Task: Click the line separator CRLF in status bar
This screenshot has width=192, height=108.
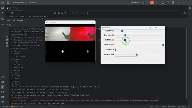Action: click(157, 106)
